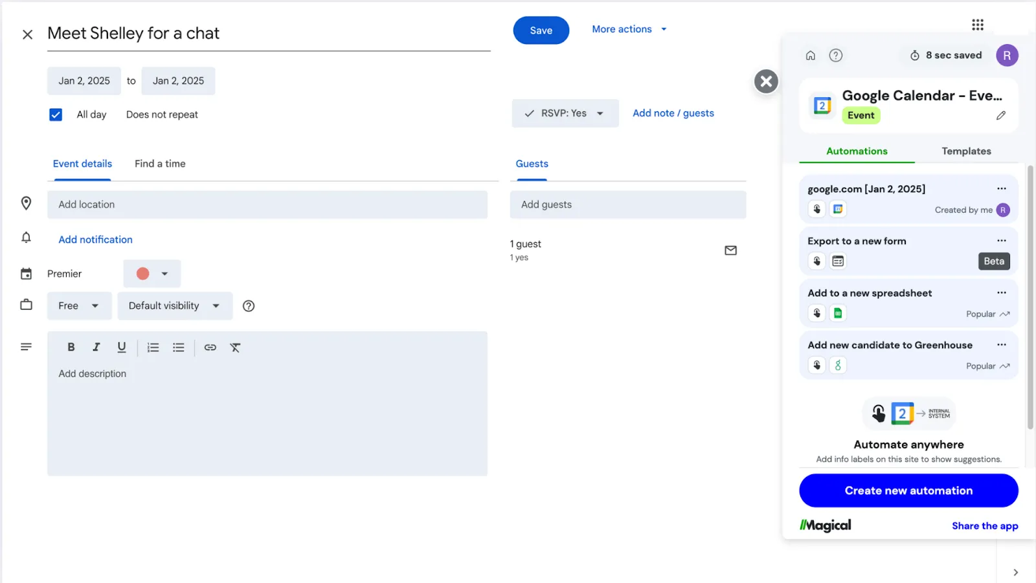Screen dimensions: 1036x583
Task: Switch to the Find a time tab
Action: 160,164
